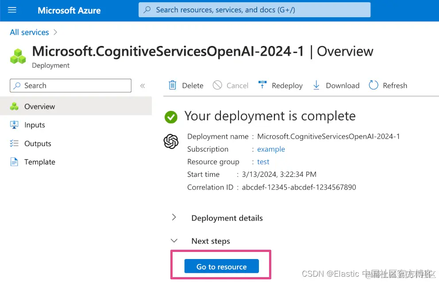
Task: Click the Deployment details heading
Action: point(227,218)
